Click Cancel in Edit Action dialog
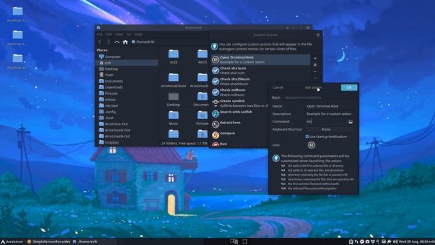435x245 pixels. (278, 88)
